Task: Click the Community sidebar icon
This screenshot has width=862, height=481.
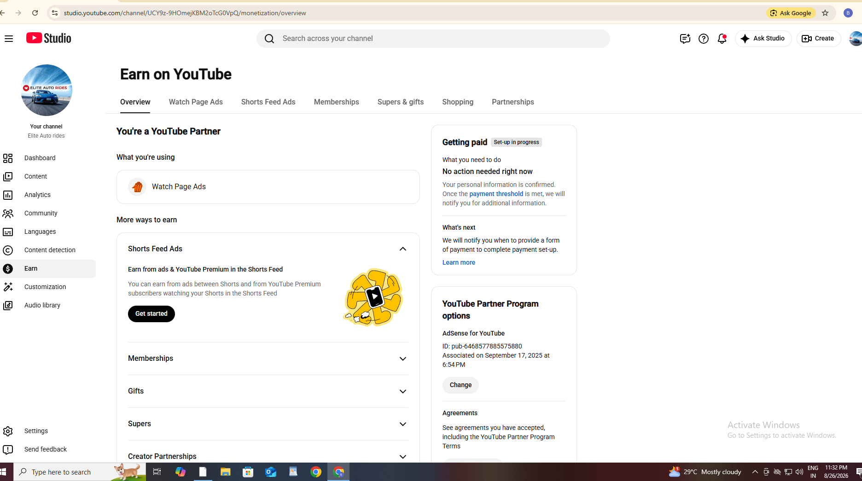Action: 8,214
